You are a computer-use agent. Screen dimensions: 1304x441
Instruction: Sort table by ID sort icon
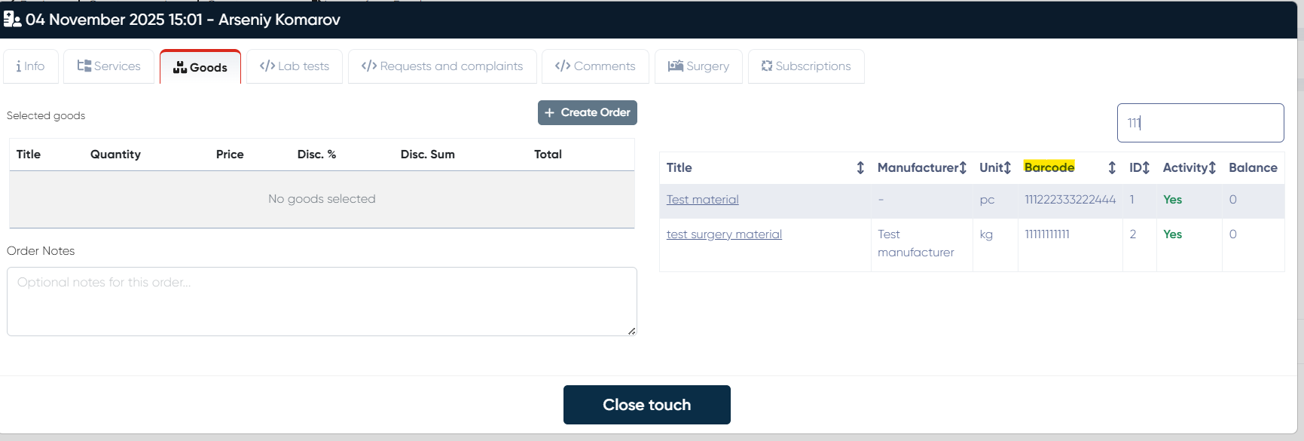point(1146,168)
